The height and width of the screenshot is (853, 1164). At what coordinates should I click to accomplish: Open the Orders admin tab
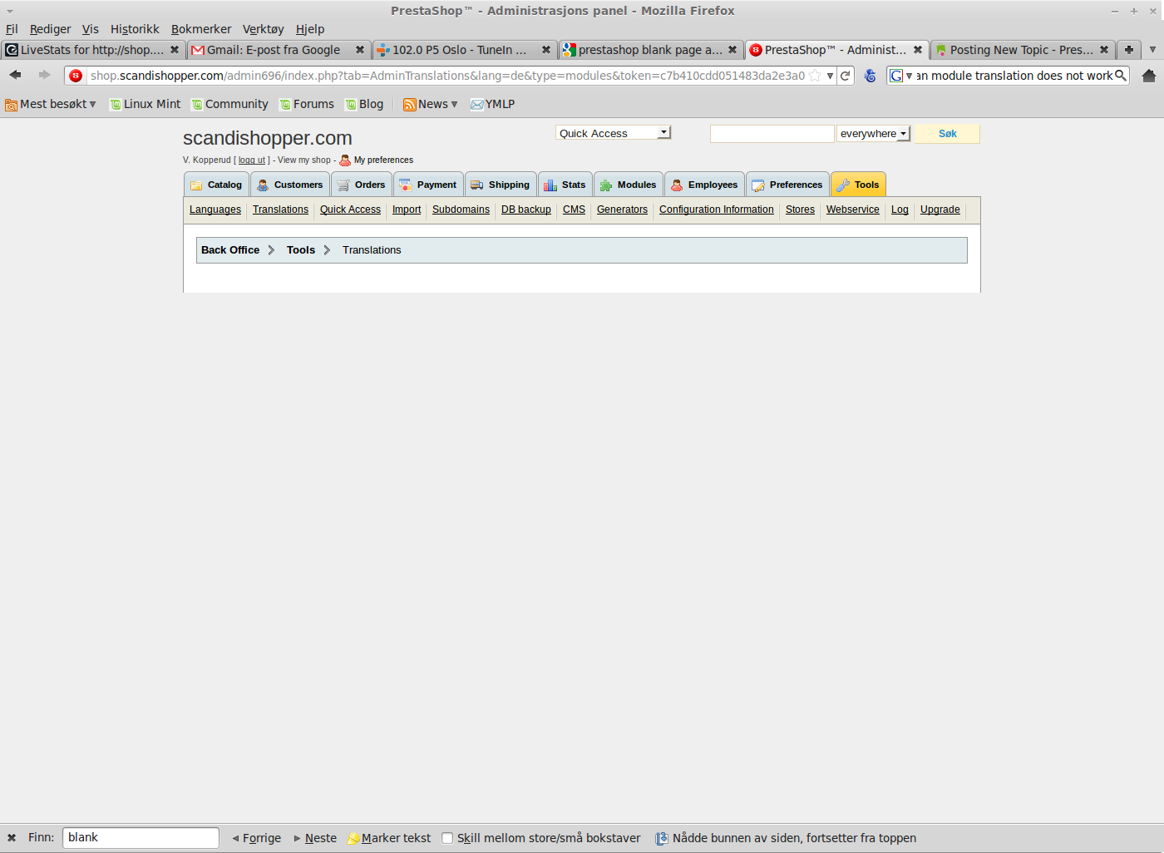pyautogui.click(x=362, y=185)
